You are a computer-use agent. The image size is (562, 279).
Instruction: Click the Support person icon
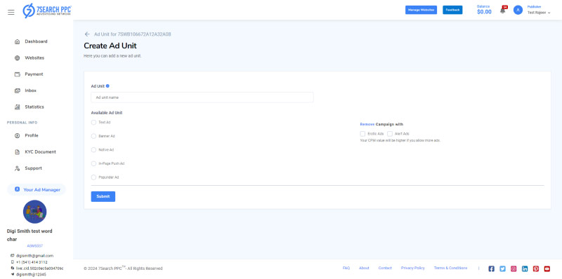click(x=17, y=168)
